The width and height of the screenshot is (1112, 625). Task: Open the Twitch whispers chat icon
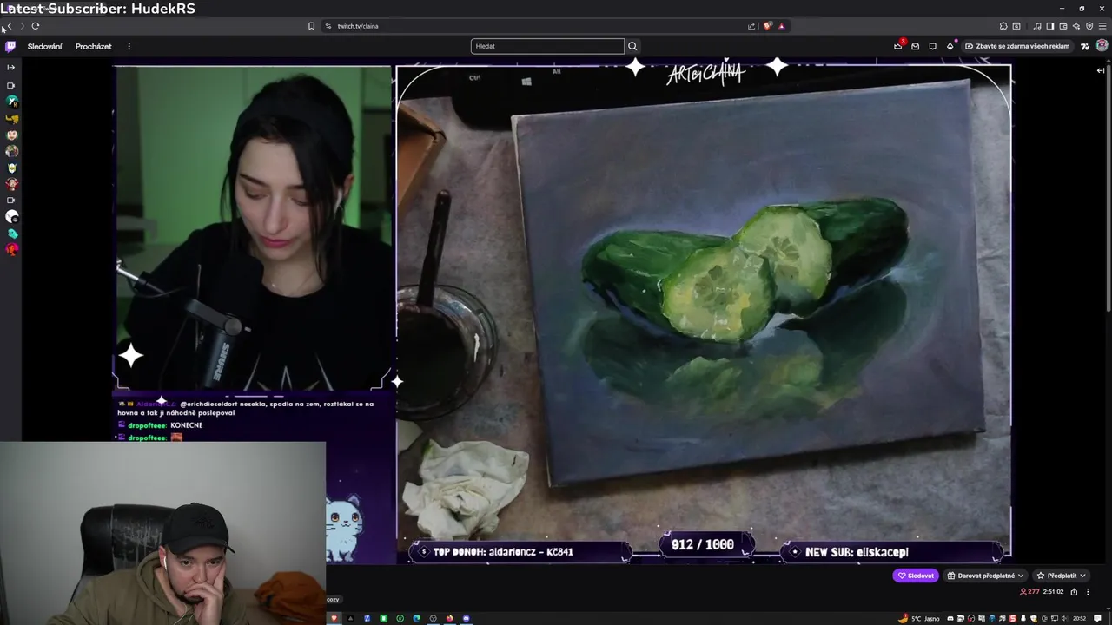tap(932, 46)
